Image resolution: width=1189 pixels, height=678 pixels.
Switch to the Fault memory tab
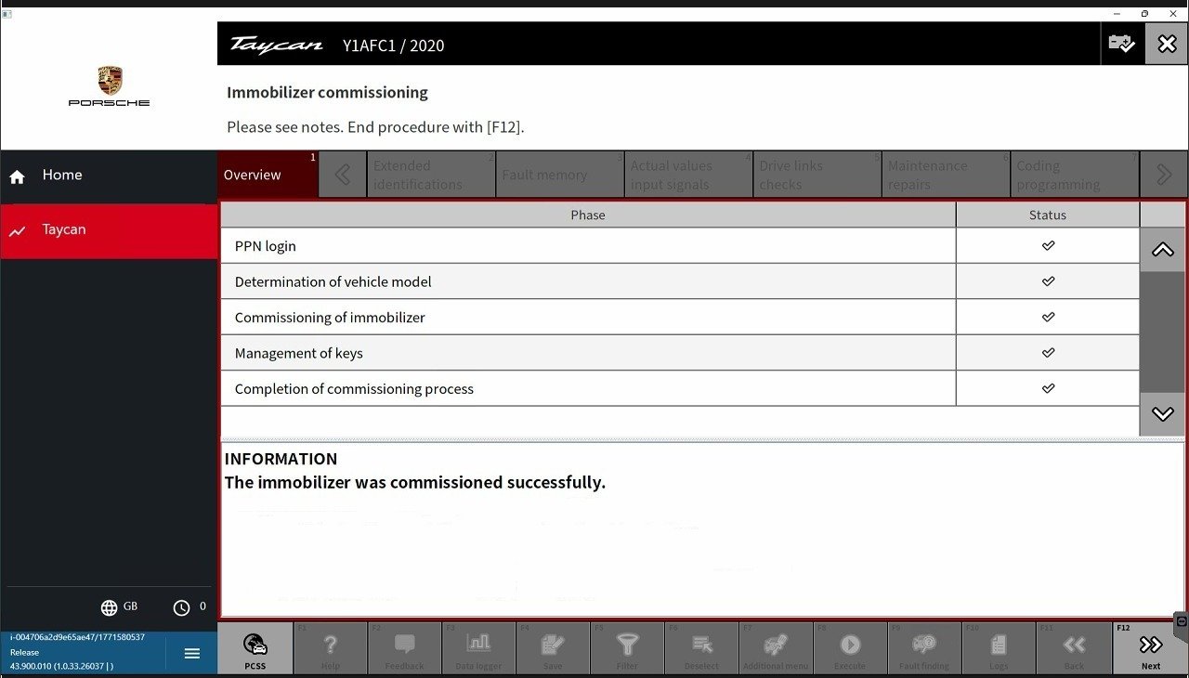click(559, 175)
